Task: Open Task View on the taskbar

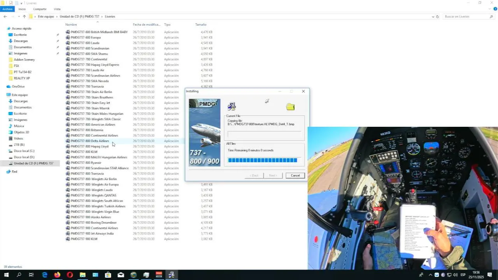Action: [32, 275]
